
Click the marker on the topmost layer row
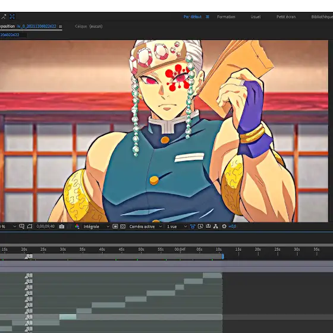click(29, 276)
